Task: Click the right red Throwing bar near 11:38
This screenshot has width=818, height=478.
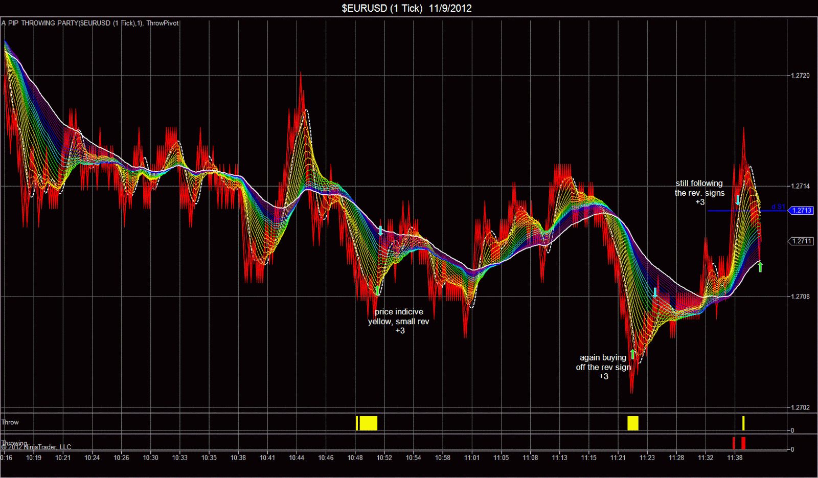Action: (743, 443)
